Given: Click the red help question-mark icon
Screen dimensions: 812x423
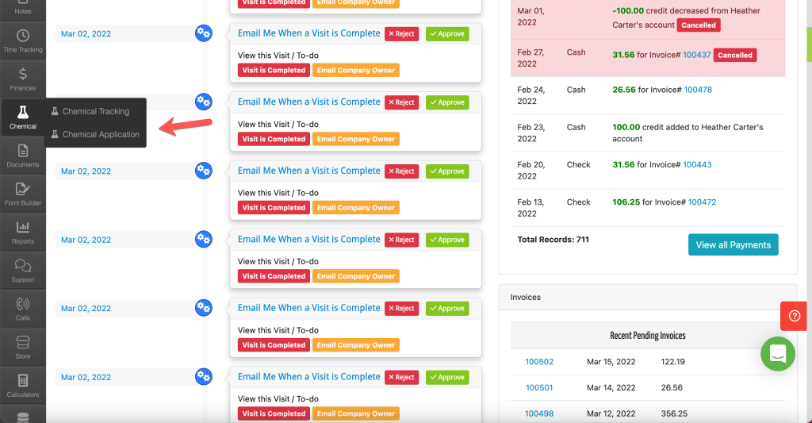Looking at the screenshot, I should [x=795, y=316].
